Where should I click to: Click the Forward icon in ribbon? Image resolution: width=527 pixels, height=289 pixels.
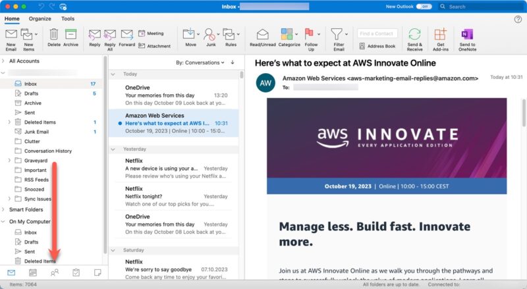127,36
